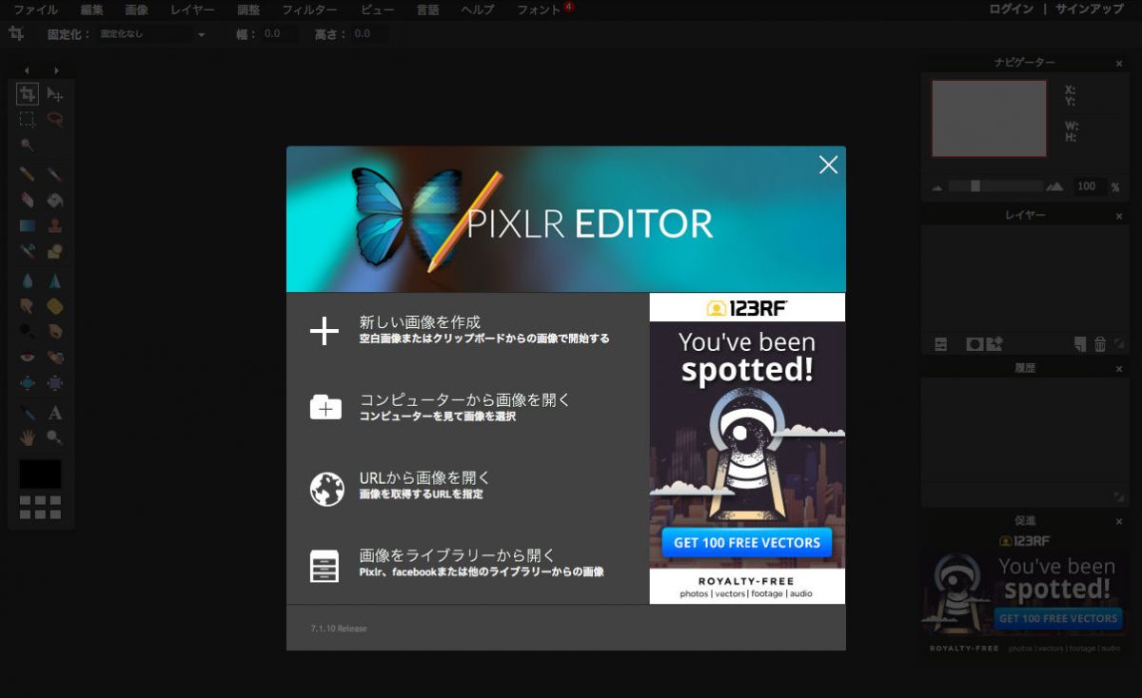Image resolution: width=1142 pixels, height=698 pixels.
Task: Open the 固定化 constraint dropdown
Action: pos(152,34)
